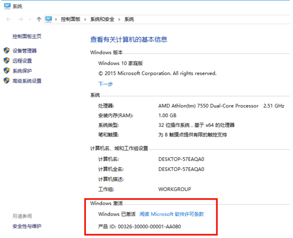Screen dimensions: 293x238
Task: Click the computer icon in address bar
Action: [x=48, y=19]
